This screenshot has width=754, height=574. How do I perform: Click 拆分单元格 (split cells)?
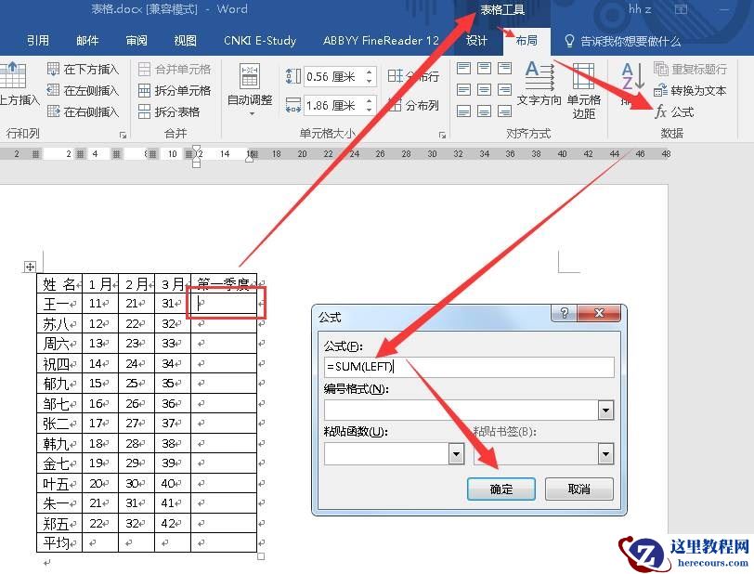coord(174,90)
